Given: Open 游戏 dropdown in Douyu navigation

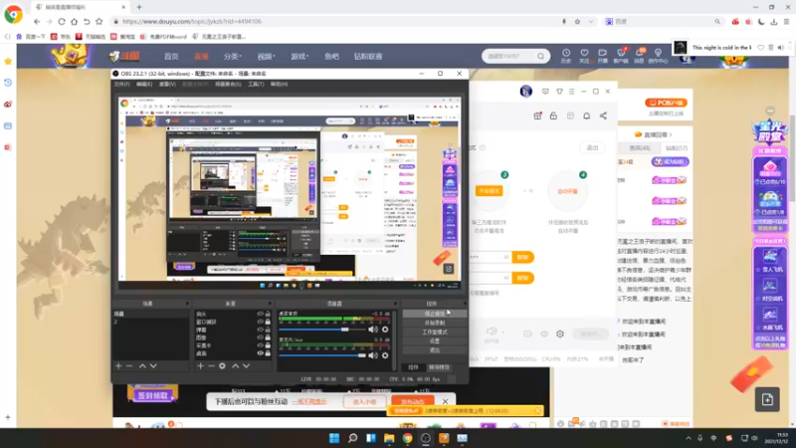Looking at the screenshot, I should [299, 57].
